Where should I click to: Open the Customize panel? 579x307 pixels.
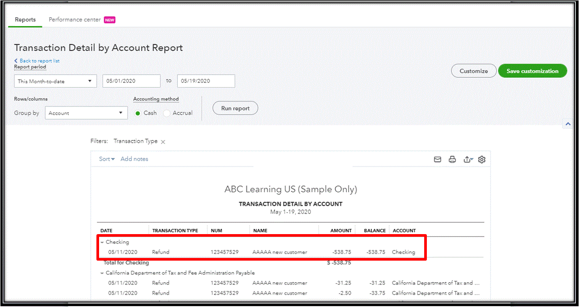[473, 70]
